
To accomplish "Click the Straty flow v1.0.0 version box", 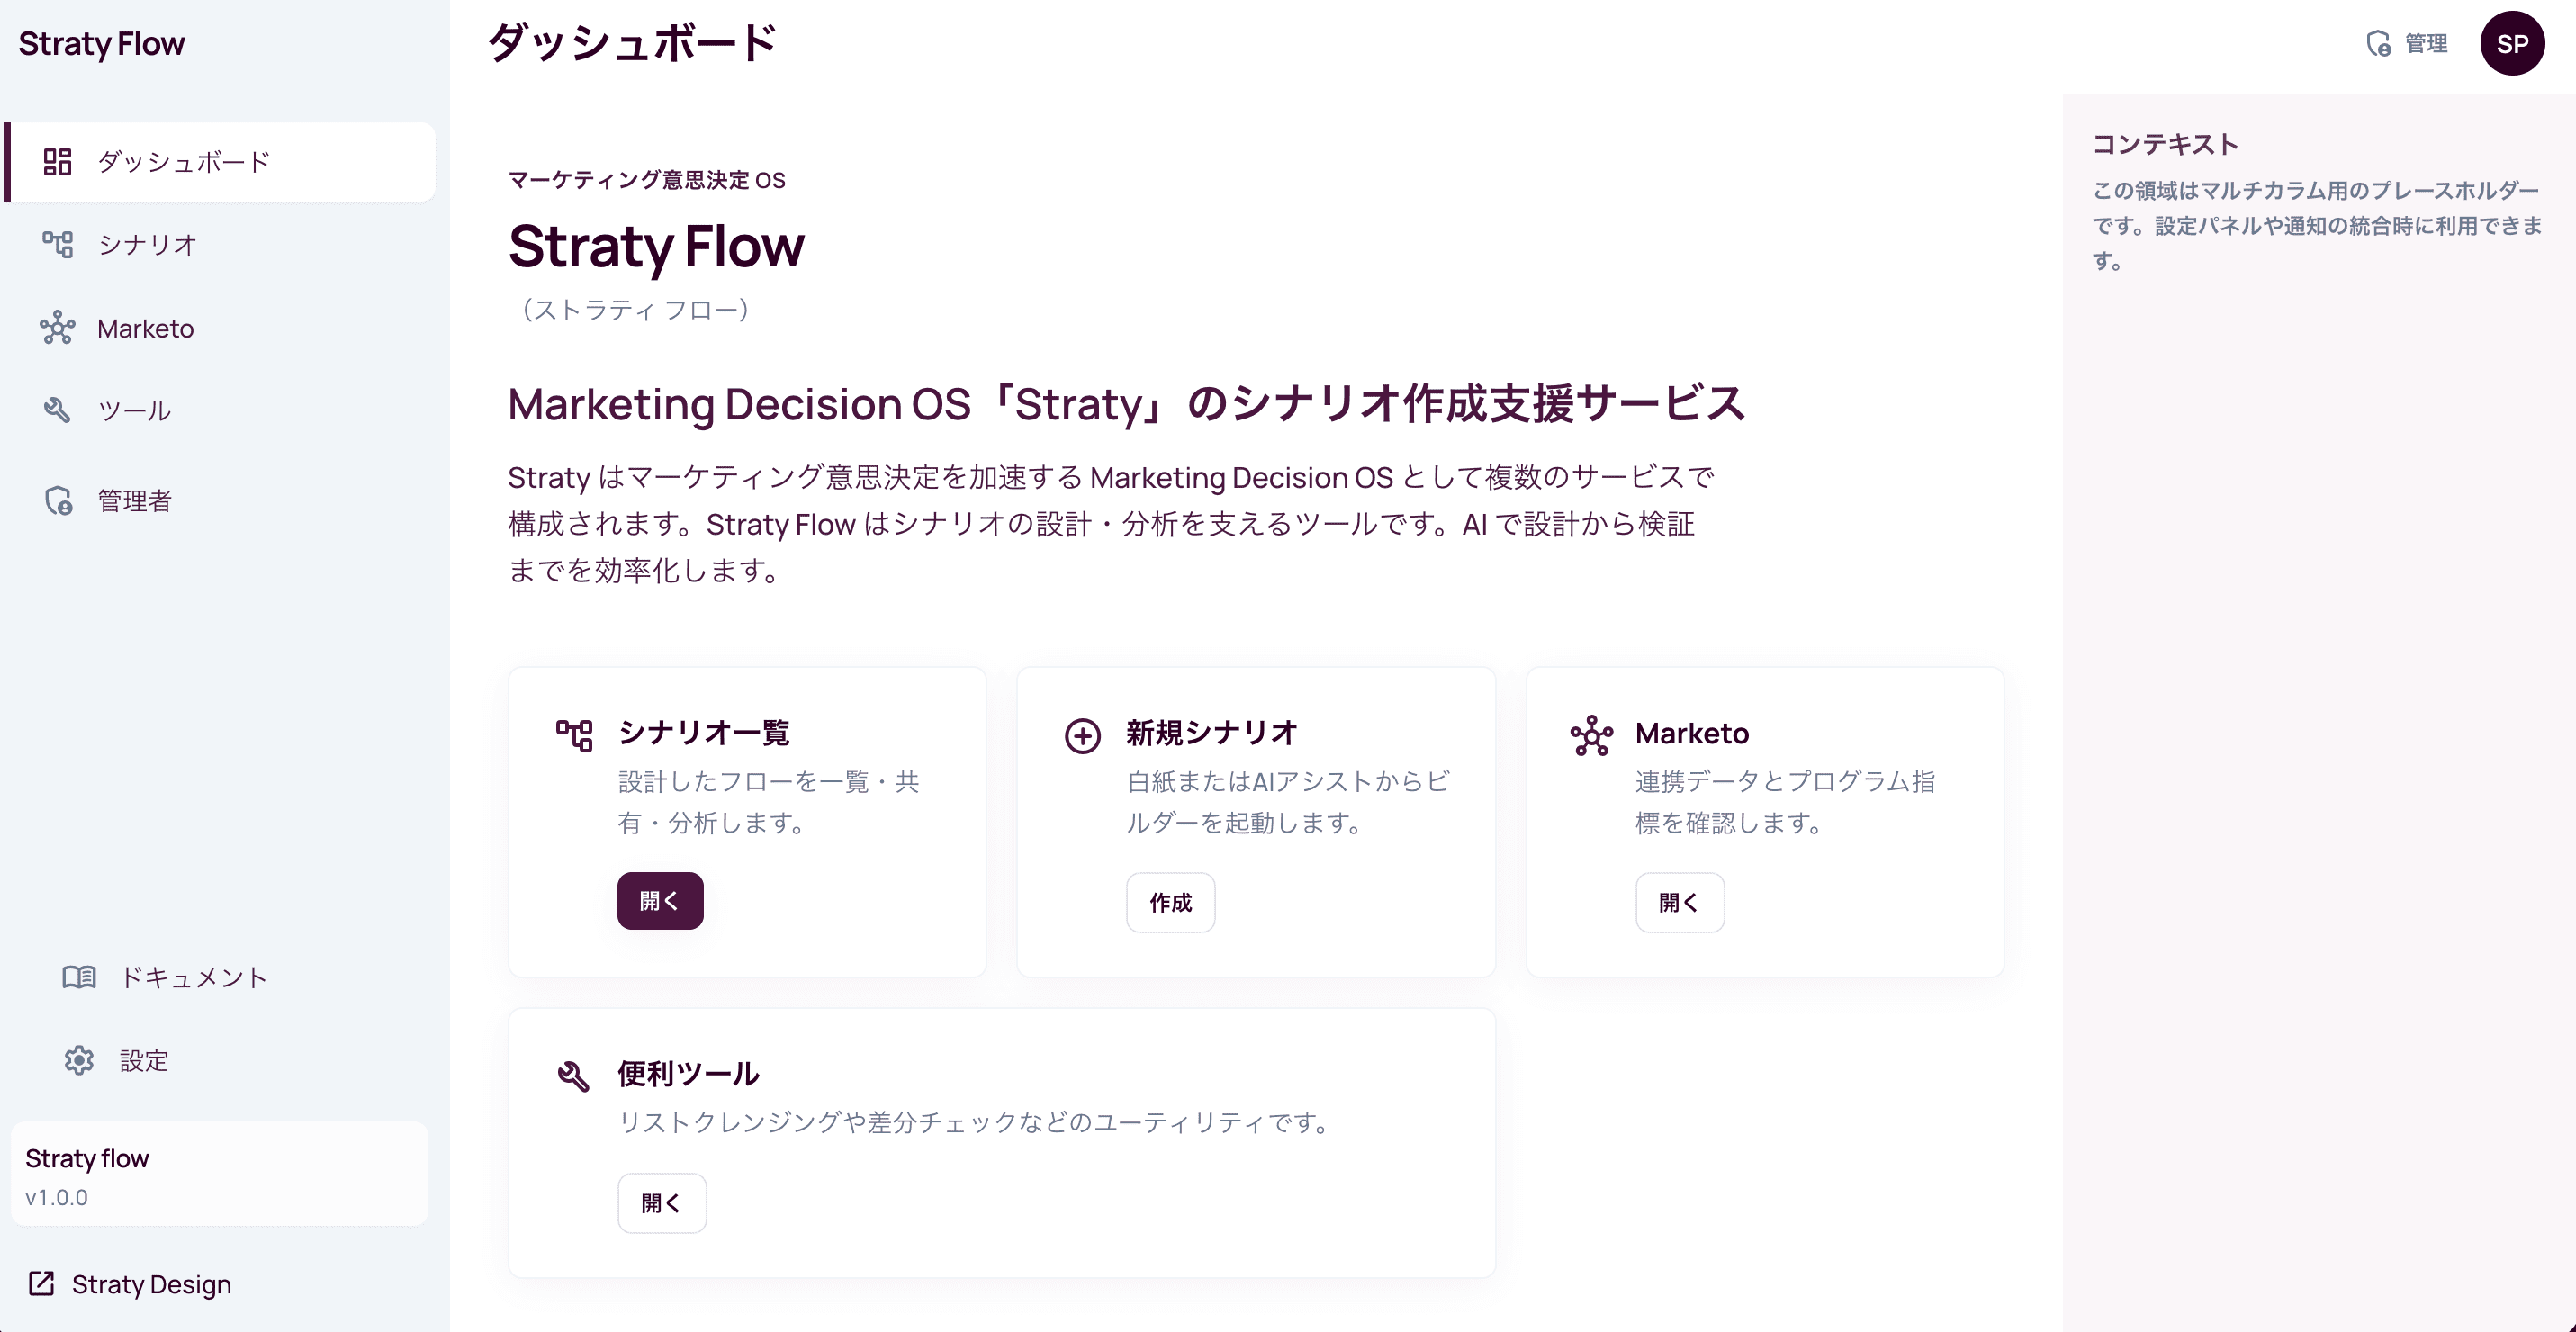I will point(219,1174).
